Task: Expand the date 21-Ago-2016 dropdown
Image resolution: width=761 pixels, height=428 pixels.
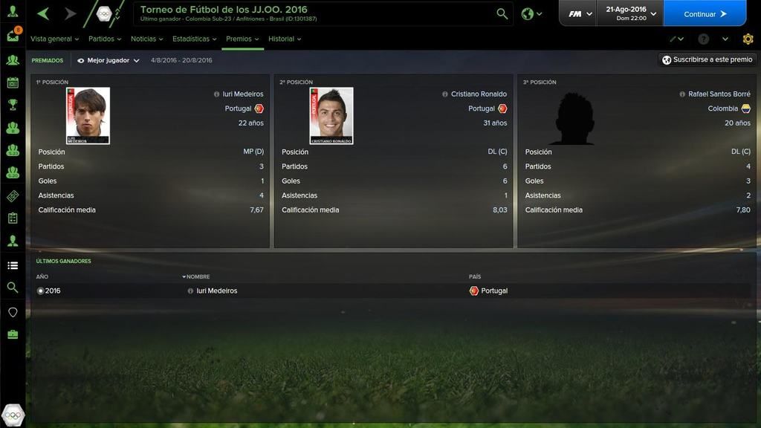Action: tap(630, 13)
